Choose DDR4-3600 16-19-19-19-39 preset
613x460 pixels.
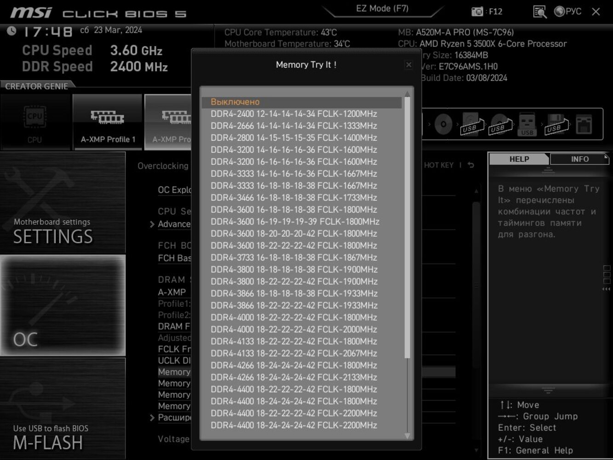point(302,222)
